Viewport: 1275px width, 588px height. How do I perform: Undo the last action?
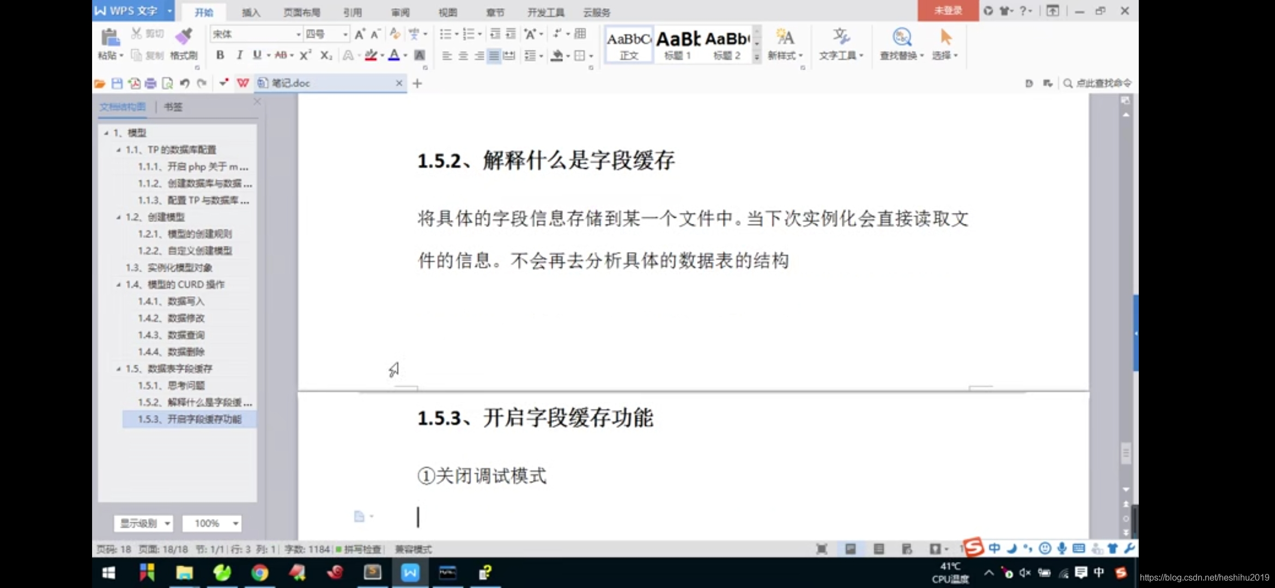pyautogui.click(x=185, y=83)
